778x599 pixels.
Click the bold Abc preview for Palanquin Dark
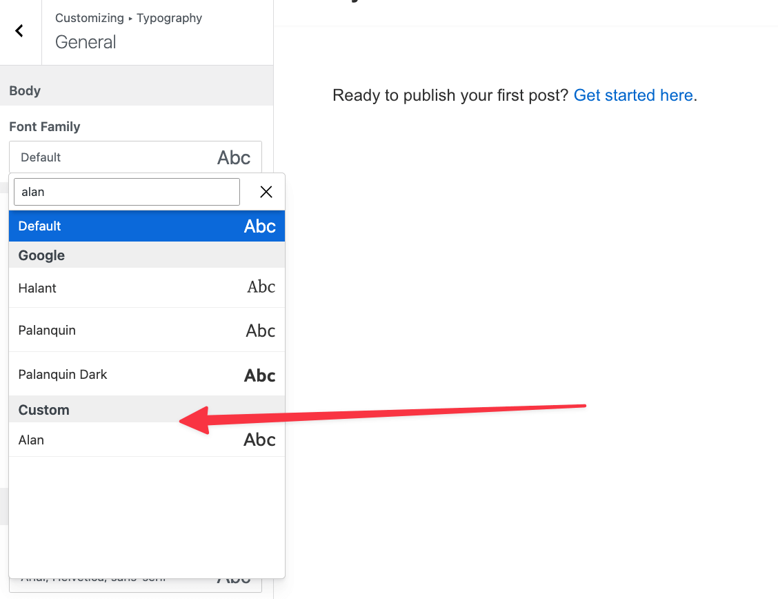259,375
